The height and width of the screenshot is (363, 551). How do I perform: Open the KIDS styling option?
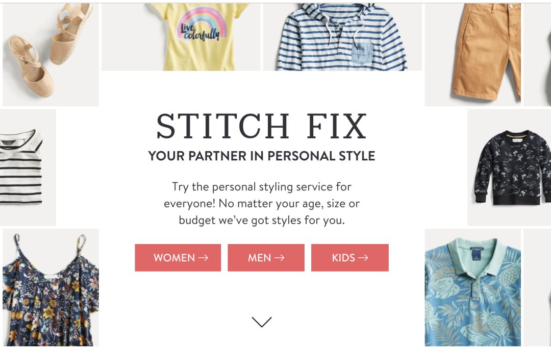click(x=349, y=257)
